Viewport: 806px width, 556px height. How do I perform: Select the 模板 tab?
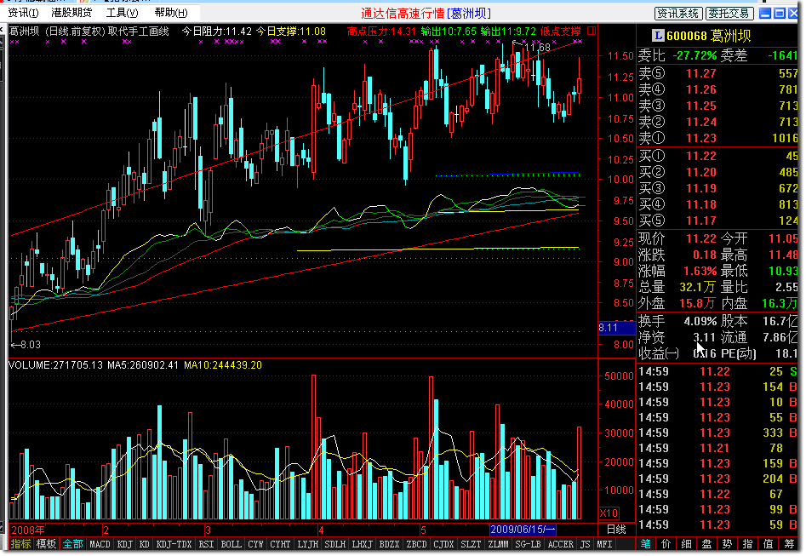pyautogui.click(x=46, y=544)
